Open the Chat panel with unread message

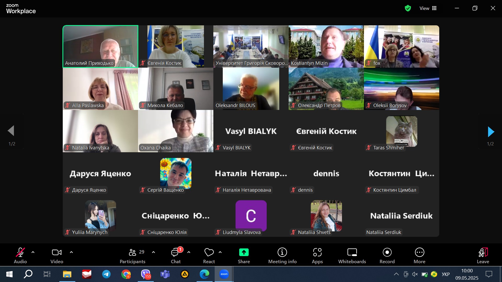pyautogui.click(x=176, y=255)
